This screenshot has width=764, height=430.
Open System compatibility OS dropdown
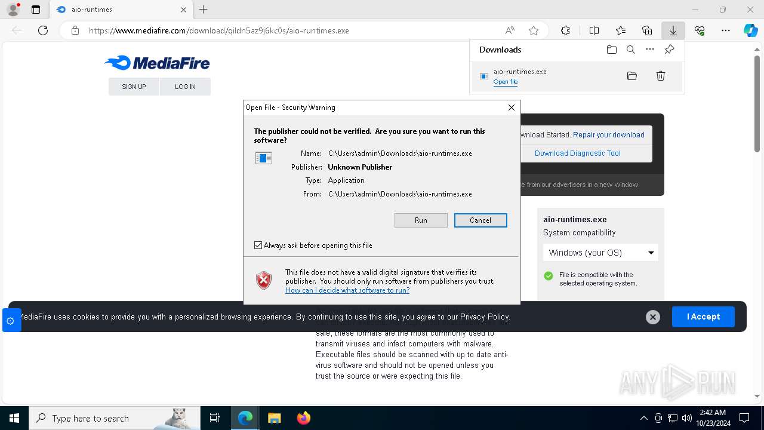[x=600, y=253]
